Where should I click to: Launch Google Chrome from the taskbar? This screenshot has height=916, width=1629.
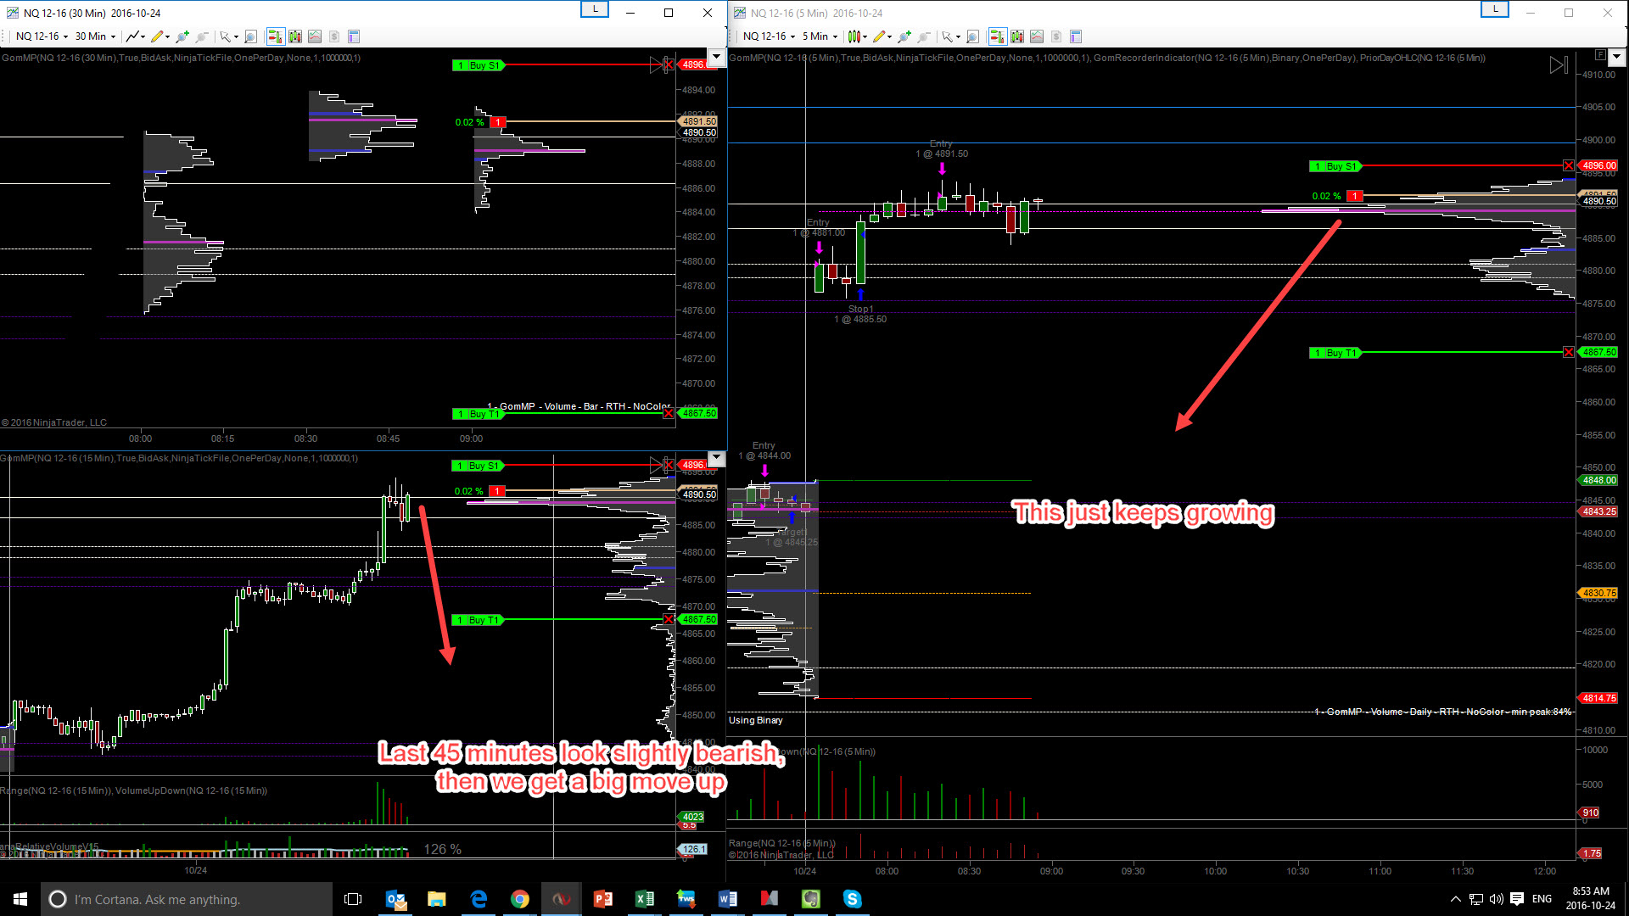[x=520, y=899]
